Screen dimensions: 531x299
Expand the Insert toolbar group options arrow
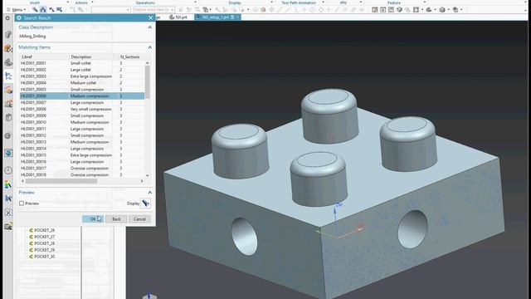tap(68, 2)
